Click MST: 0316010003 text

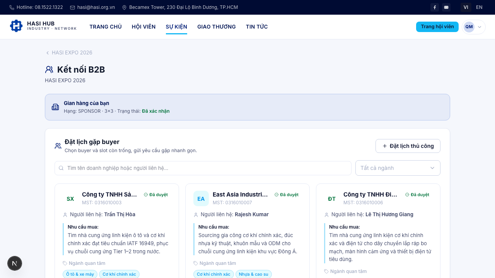(x=102, y=203)
